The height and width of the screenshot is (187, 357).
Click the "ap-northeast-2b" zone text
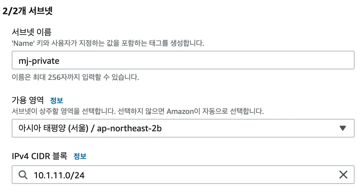click(x=129, y=128)
